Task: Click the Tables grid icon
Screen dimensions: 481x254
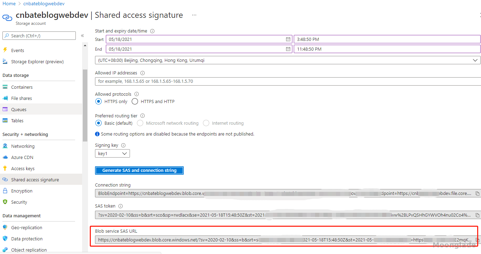Action: [5, 121]
